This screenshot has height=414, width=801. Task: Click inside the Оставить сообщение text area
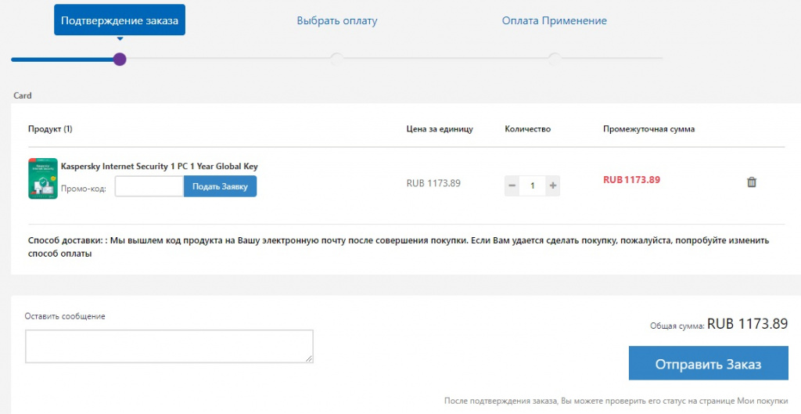pyautogui.click(x=169, y=346)
